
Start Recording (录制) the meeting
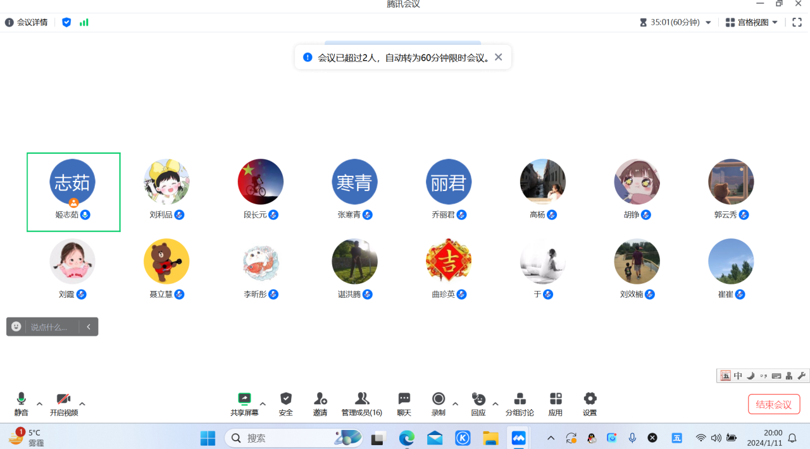point(438,403)
